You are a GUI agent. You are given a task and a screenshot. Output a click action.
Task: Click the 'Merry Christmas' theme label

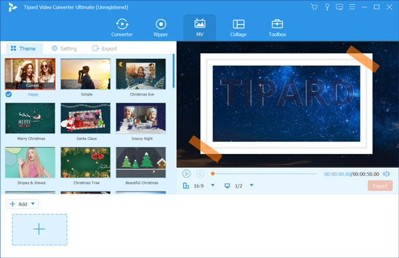click(31, 139)
